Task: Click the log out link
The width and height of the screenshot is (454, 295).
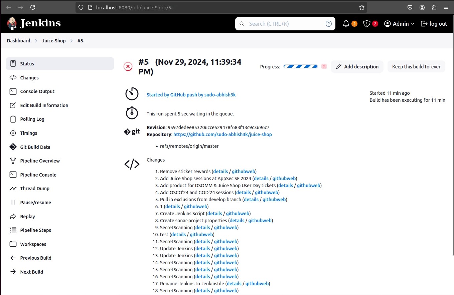Action: (x=434, y=24)
